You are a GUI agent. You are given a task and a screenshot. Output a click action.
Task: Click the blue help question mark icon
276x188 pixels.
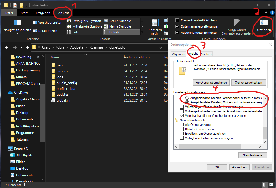tap(272, 13)
